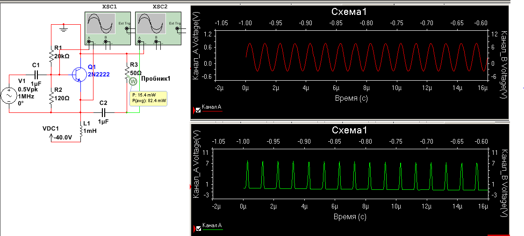Open the XSC1 oscilloscope instrument
This screenshot has height=236, width=524.
[x=101, y=26]
